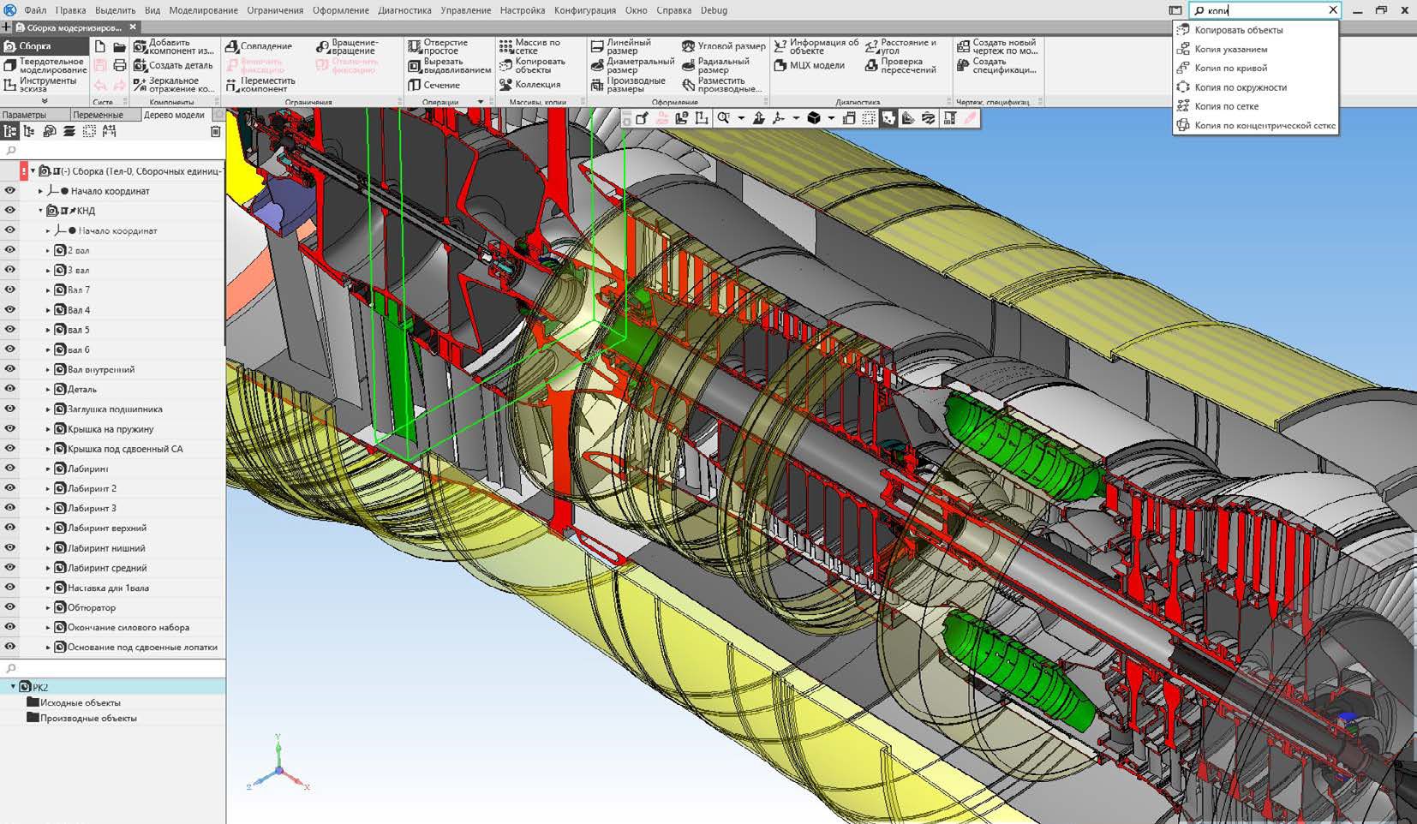Toggle eye icon for Лабиринт 2
The width and height of the screenshot is (1417, 824).
tap(10, 488)
